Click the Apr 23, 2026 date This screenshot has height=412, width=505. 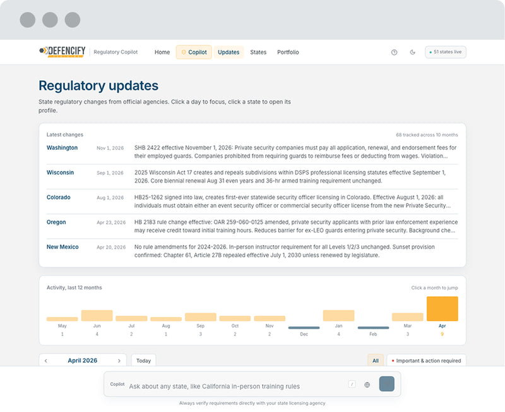(x=111, y=222)
